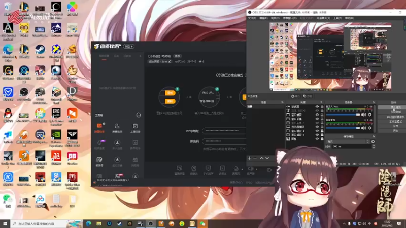The height and width of the screenshot is (228, 406).
Task: Open the 房管助手 tool in 直播伴侣
Action: [117, 128]
